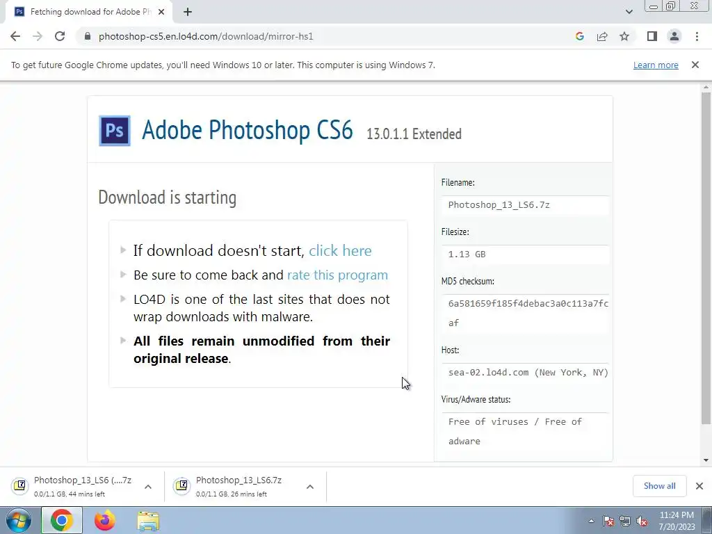
Task: Click the address bar URL
Action: 206,36
